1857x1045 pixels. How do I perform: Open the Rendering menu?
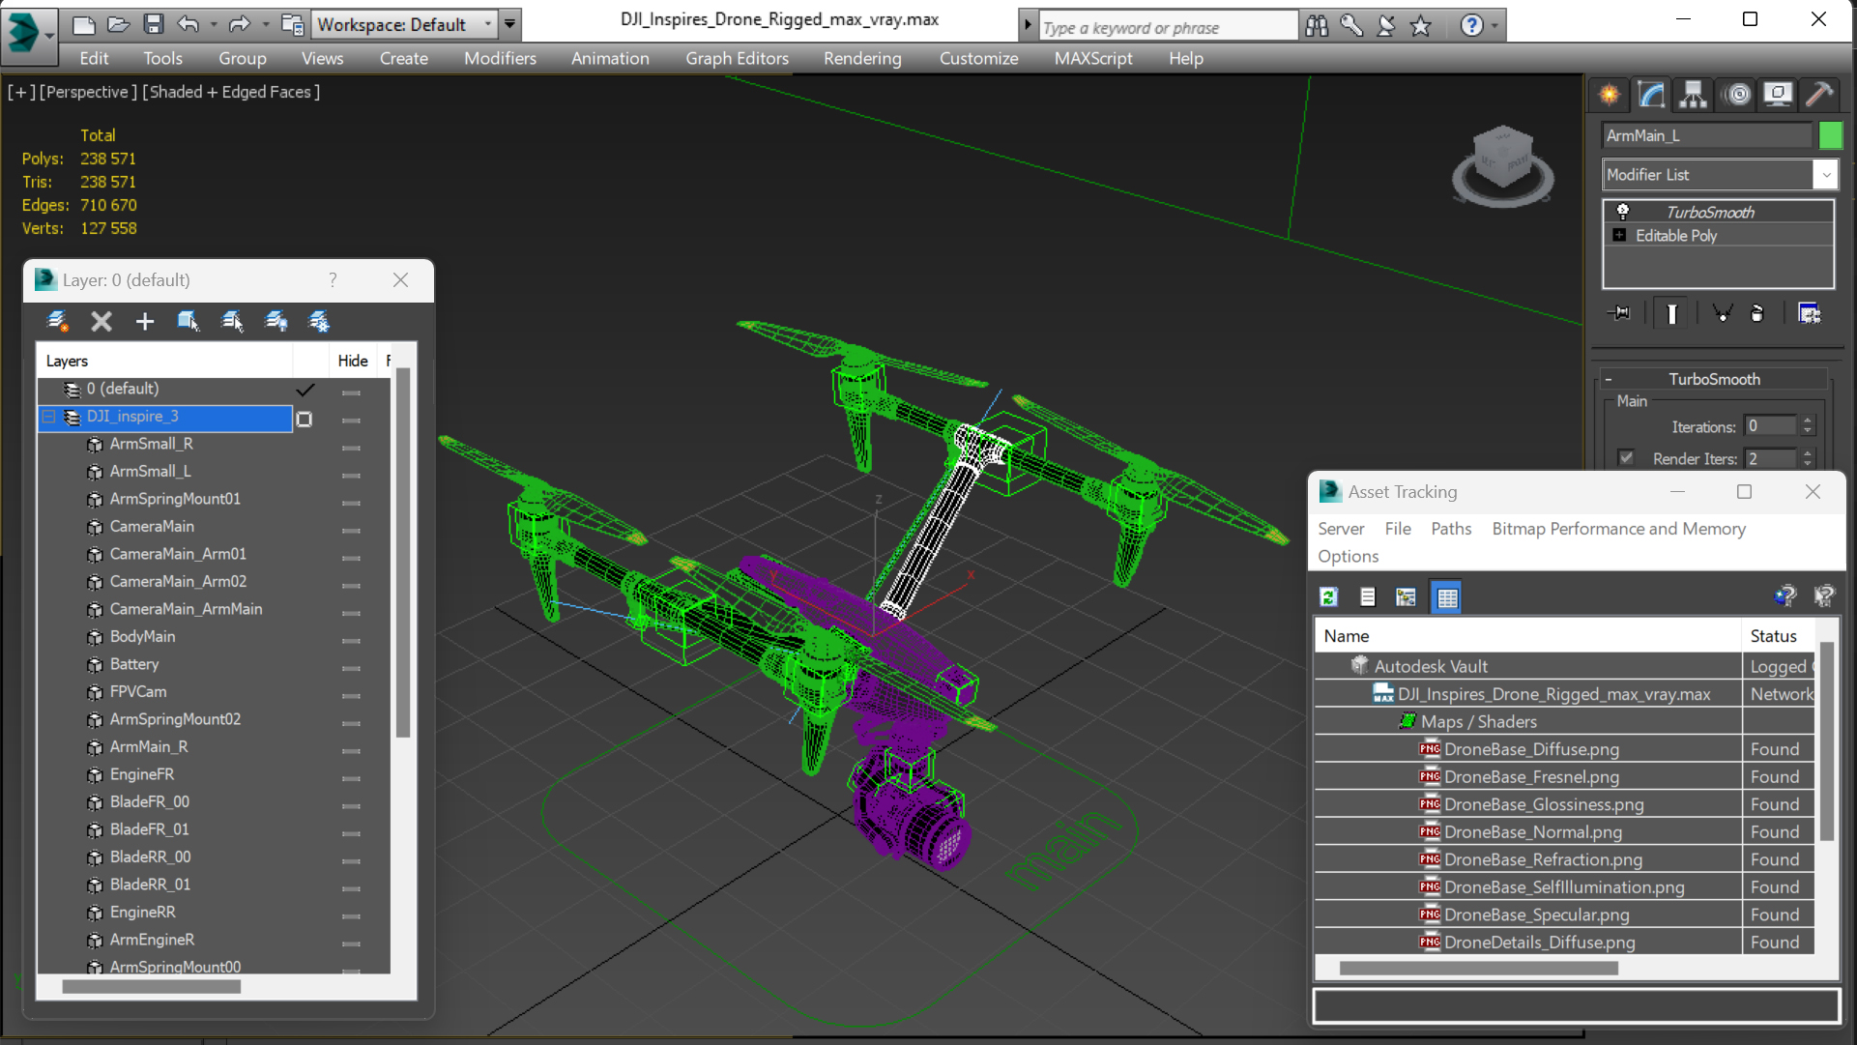[x=862, y=58]
